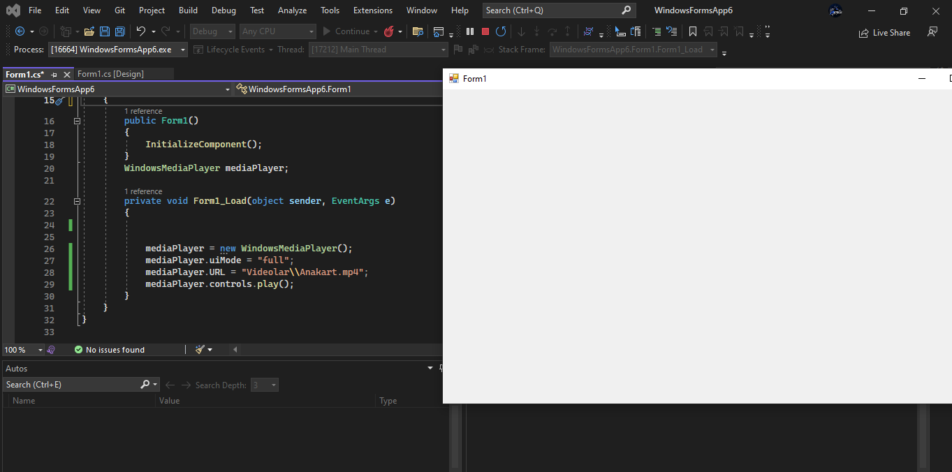Click the Hot Reload flame icon
The height and width of the screenshot is (472, 952).
[x=388, y=31]
